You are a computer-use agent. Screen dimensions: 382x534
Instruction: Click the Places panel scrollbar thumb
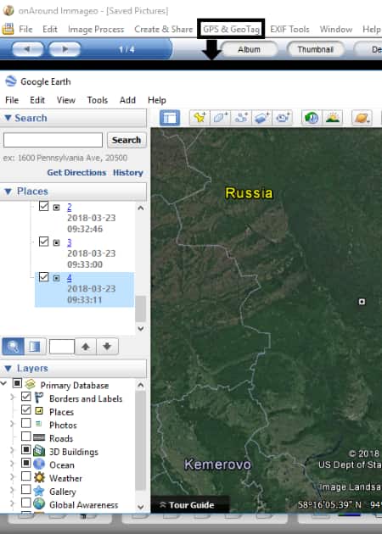[141, 309]
